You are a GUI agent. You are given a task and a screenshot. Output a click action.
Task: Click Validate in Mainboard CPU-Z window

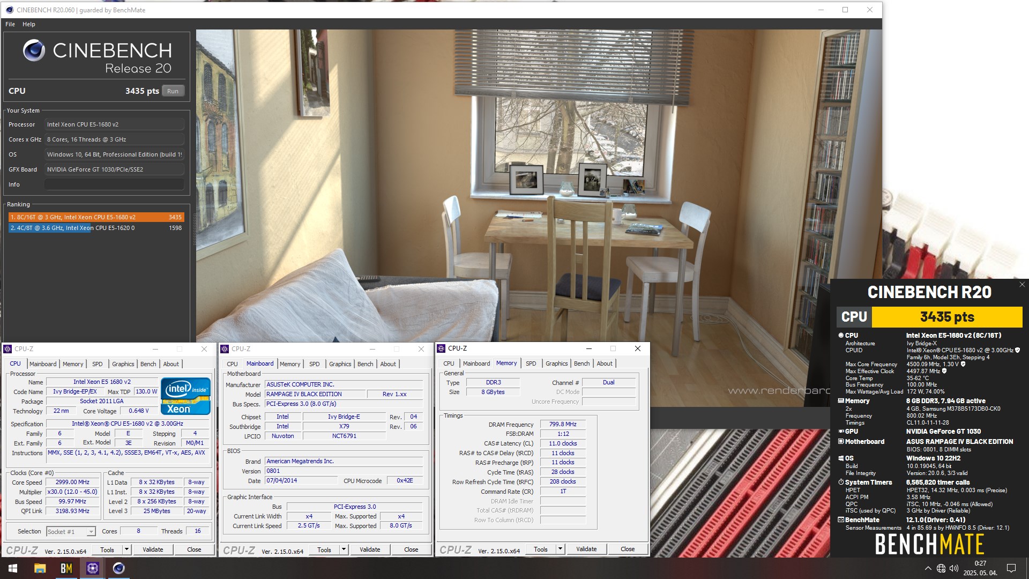point(370,550)
